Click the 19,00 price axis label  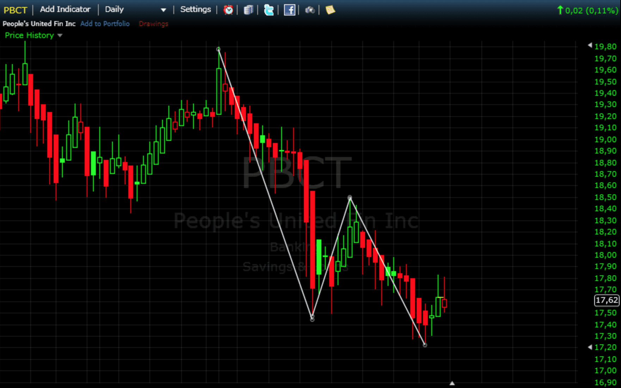pyautogui.click(x=605, y=139)
